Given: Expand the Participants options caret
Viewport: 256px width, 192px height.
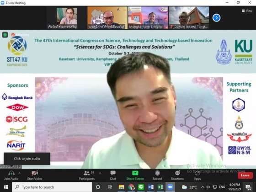Looking at the screenshot, I should click(x=100, y=173).
